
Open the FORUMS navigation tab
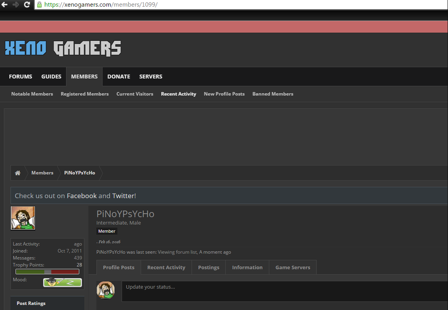click(x=21, y=77)
